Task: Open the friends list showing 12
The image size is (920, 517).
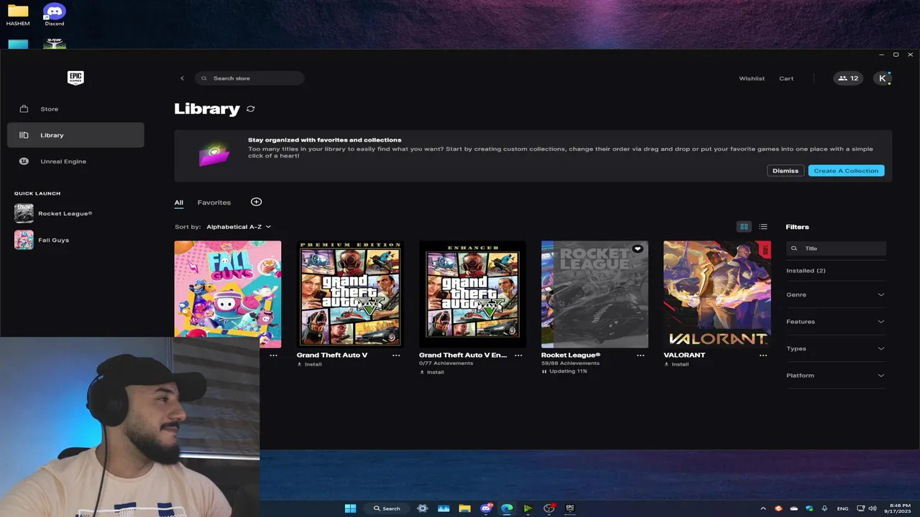Action: click(x=848, y=78)
